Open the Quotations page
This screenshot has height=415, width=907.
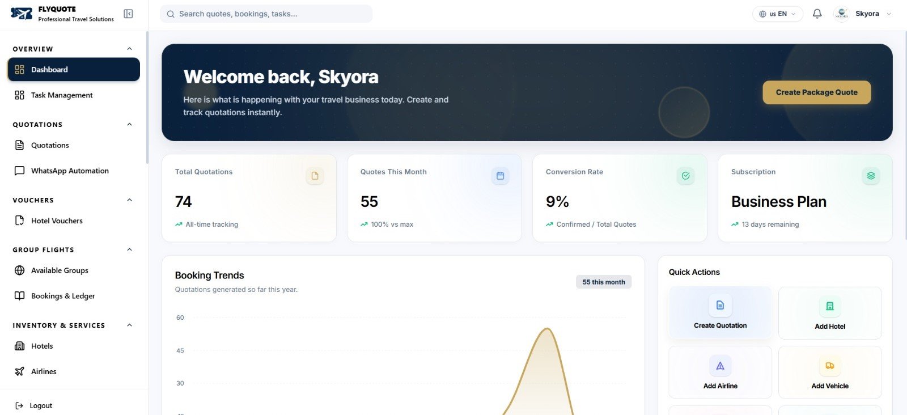74,145
